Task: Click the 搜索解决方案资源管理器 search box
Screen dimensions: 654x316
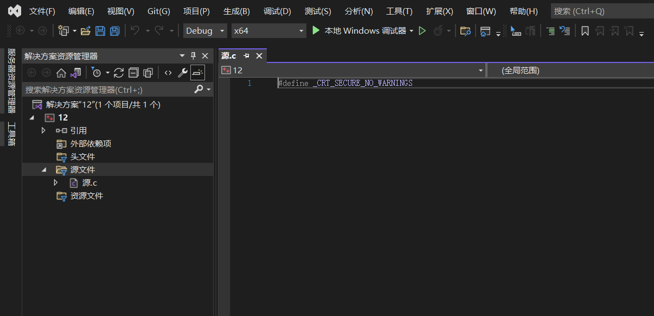Action: pyautogui.click(x=98, y=89)
